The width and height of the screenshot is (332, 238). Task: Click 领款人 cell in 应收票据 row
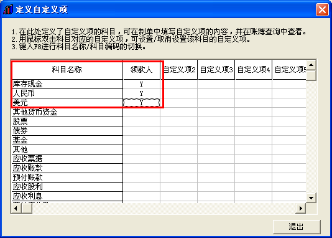(x=141, y=159)
